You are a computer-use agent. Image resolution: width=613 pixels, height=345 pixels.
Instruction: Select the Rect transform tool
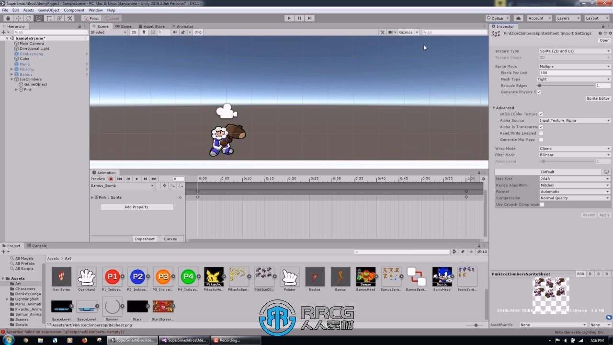pyautogui.click(x=49, y=18)
